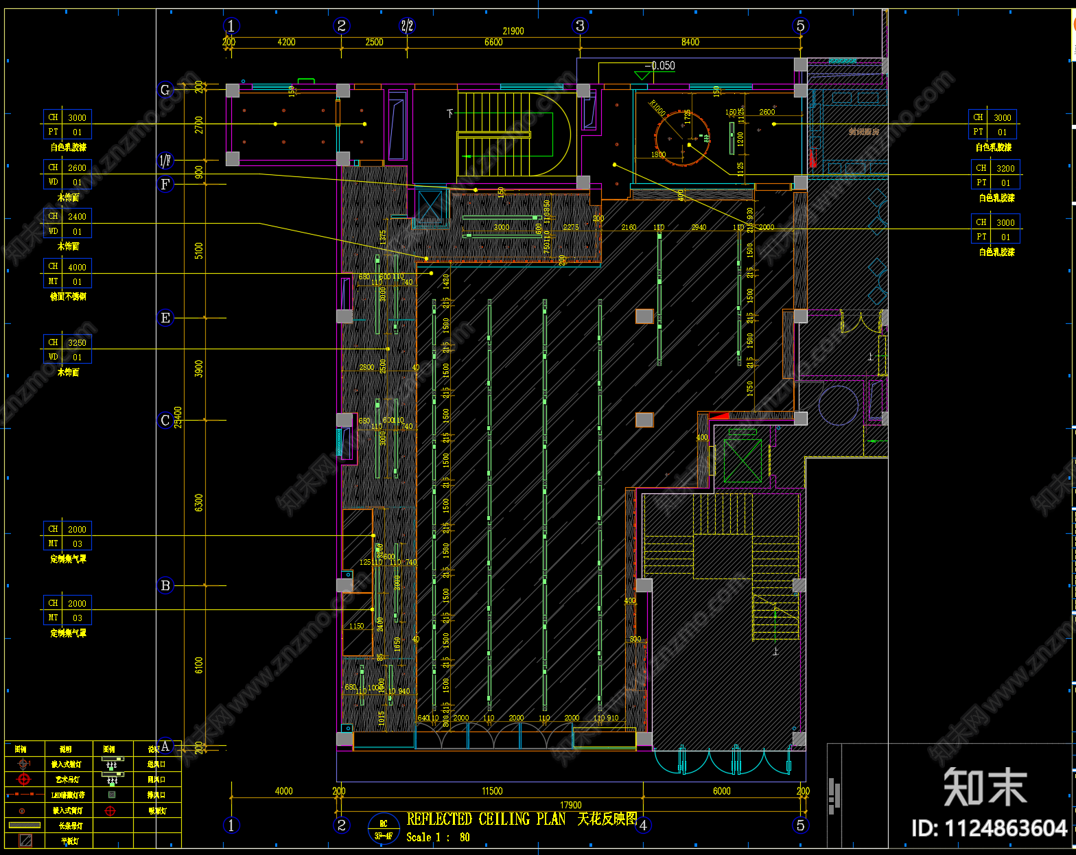Click the 平板灯 legend description
Image resolution: width=1076 pixels, height=855 pixels.
tap(69, 841)
